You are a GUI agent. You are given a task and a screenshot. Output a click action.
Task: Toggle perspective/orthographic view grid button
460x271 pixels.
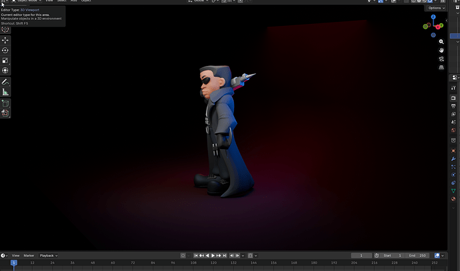coord(441,67)
